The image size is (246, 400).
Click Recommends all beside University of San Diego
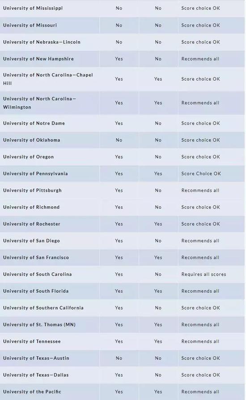pos(200,241)
